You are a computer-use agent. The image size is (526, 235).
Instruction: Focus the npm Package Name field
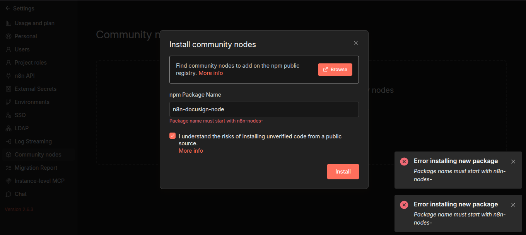pyautogui.click(x=264, y=109)
